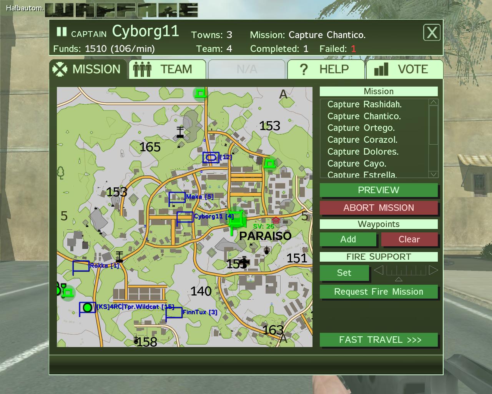
Task: Click the red house marker
Action: [x=276, y=220]
